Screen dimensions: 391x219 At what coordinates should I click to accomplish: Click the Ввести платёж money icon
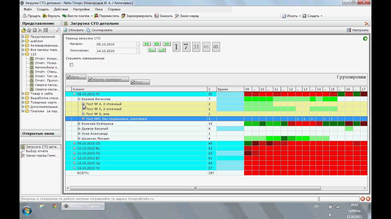(64, 16)
